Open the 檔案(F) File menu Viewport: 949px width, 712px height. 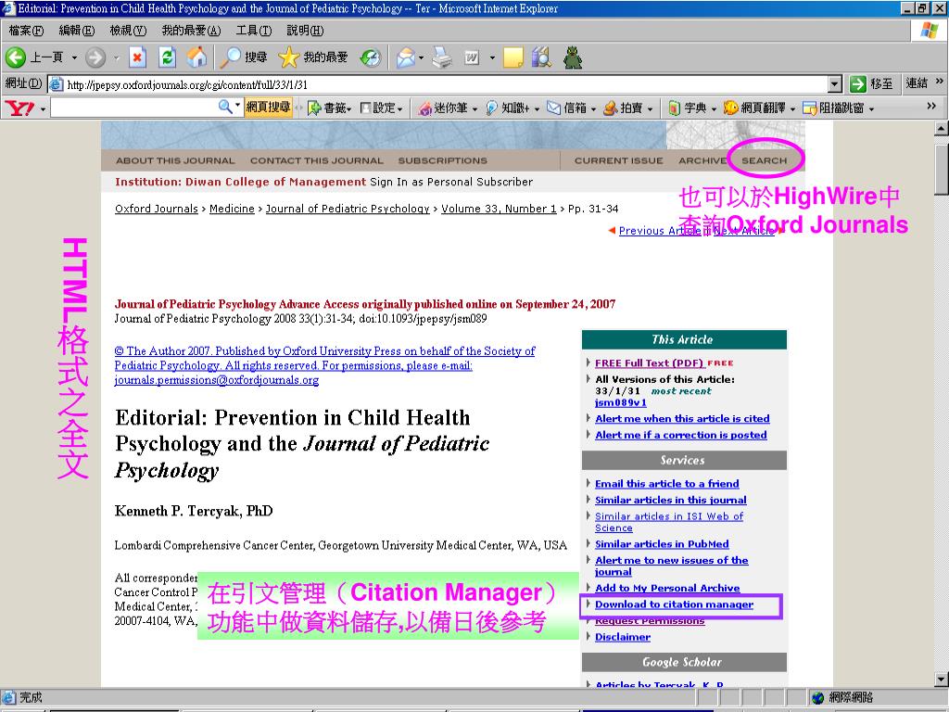[26, 31]
